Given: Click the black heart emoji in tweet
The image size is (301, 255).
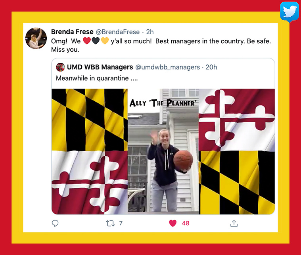Looking at the screenshot, I should click(96, 41).
